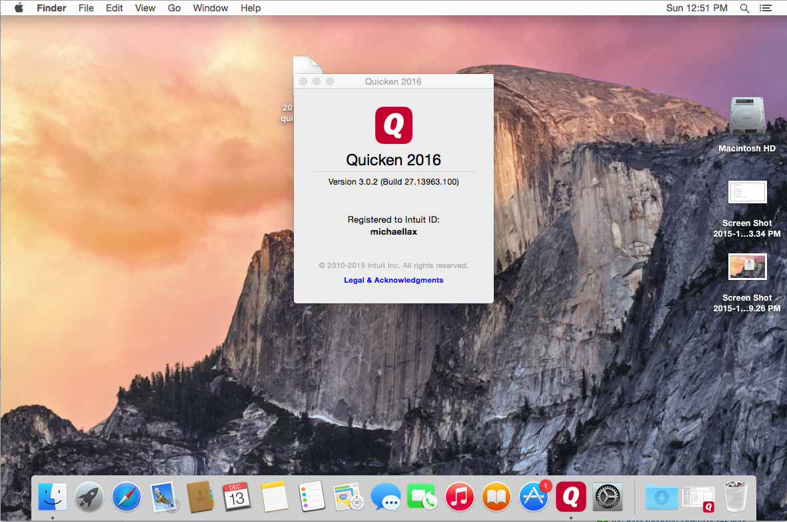Click the Sun 12:51 PM clock
Viewport: 787px width, 522px height.
696,8
